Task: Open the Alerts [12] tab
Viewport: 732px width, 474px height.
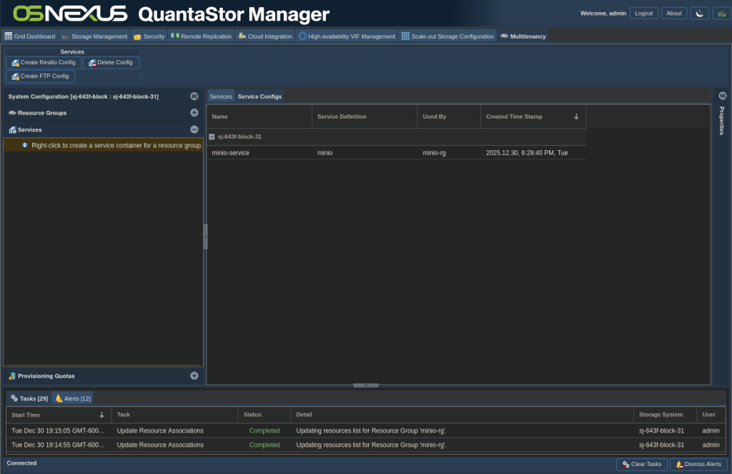Action: pos(73,398)
